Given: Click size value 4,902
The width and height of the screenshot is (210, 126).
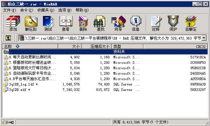Looking at the screenshot, I should pos(75,57).
